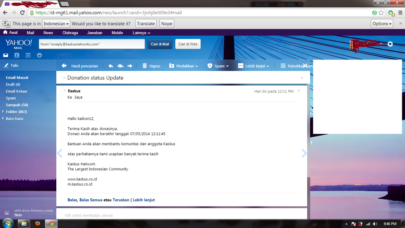The height and width of the screenshot is (228, 405).
Task: Click the browser address bar
Action: (202, 13)
